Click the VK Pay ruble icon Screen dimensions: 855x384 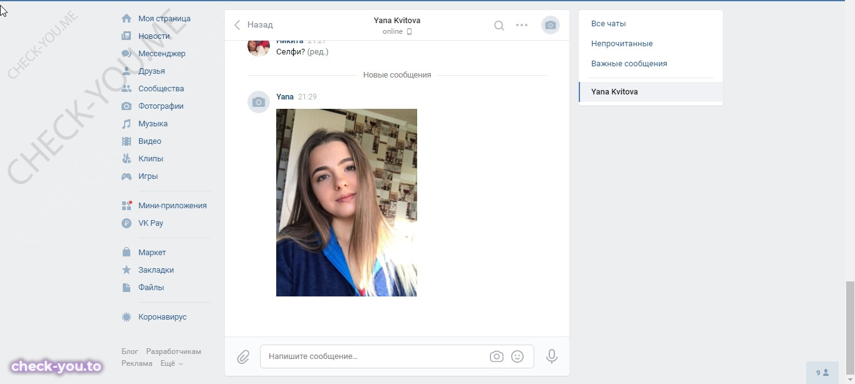coord(127,223)
